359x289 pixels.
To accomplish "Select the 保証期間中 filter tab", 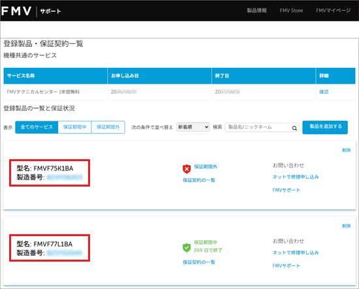I will pos(74,127).
